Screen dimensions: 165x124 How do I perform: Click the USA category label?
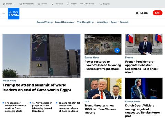87,102
